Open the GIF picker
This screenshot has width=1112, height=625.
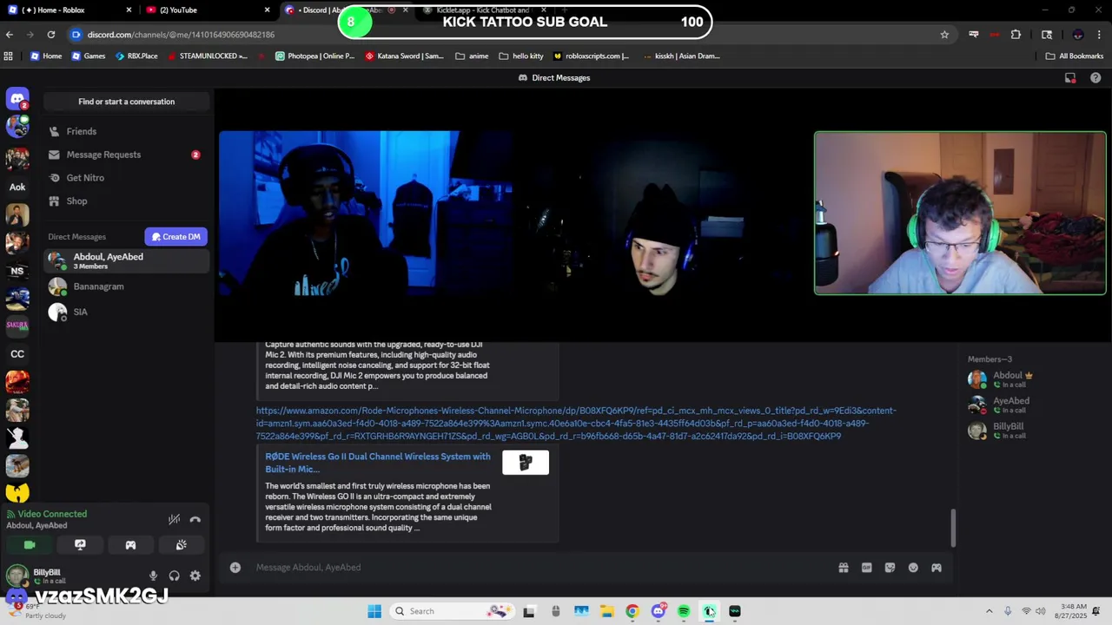click(x=866, y=568)
